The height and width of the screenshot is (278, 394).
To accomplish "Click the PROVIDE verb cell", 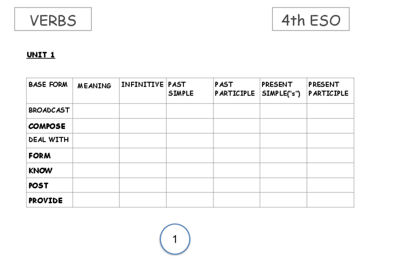I will coord(46,200).
